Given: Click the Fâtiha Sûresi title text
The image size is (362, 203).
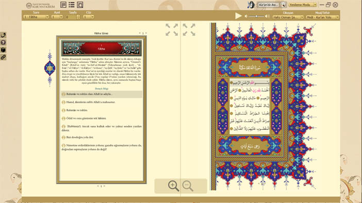Looking at the screenshot, I should tap(101, 33).
